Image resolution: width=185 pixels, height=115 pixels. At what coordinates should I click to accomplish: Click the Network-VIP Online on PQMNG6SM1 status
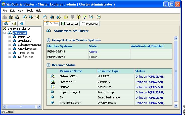click(149, 82)
